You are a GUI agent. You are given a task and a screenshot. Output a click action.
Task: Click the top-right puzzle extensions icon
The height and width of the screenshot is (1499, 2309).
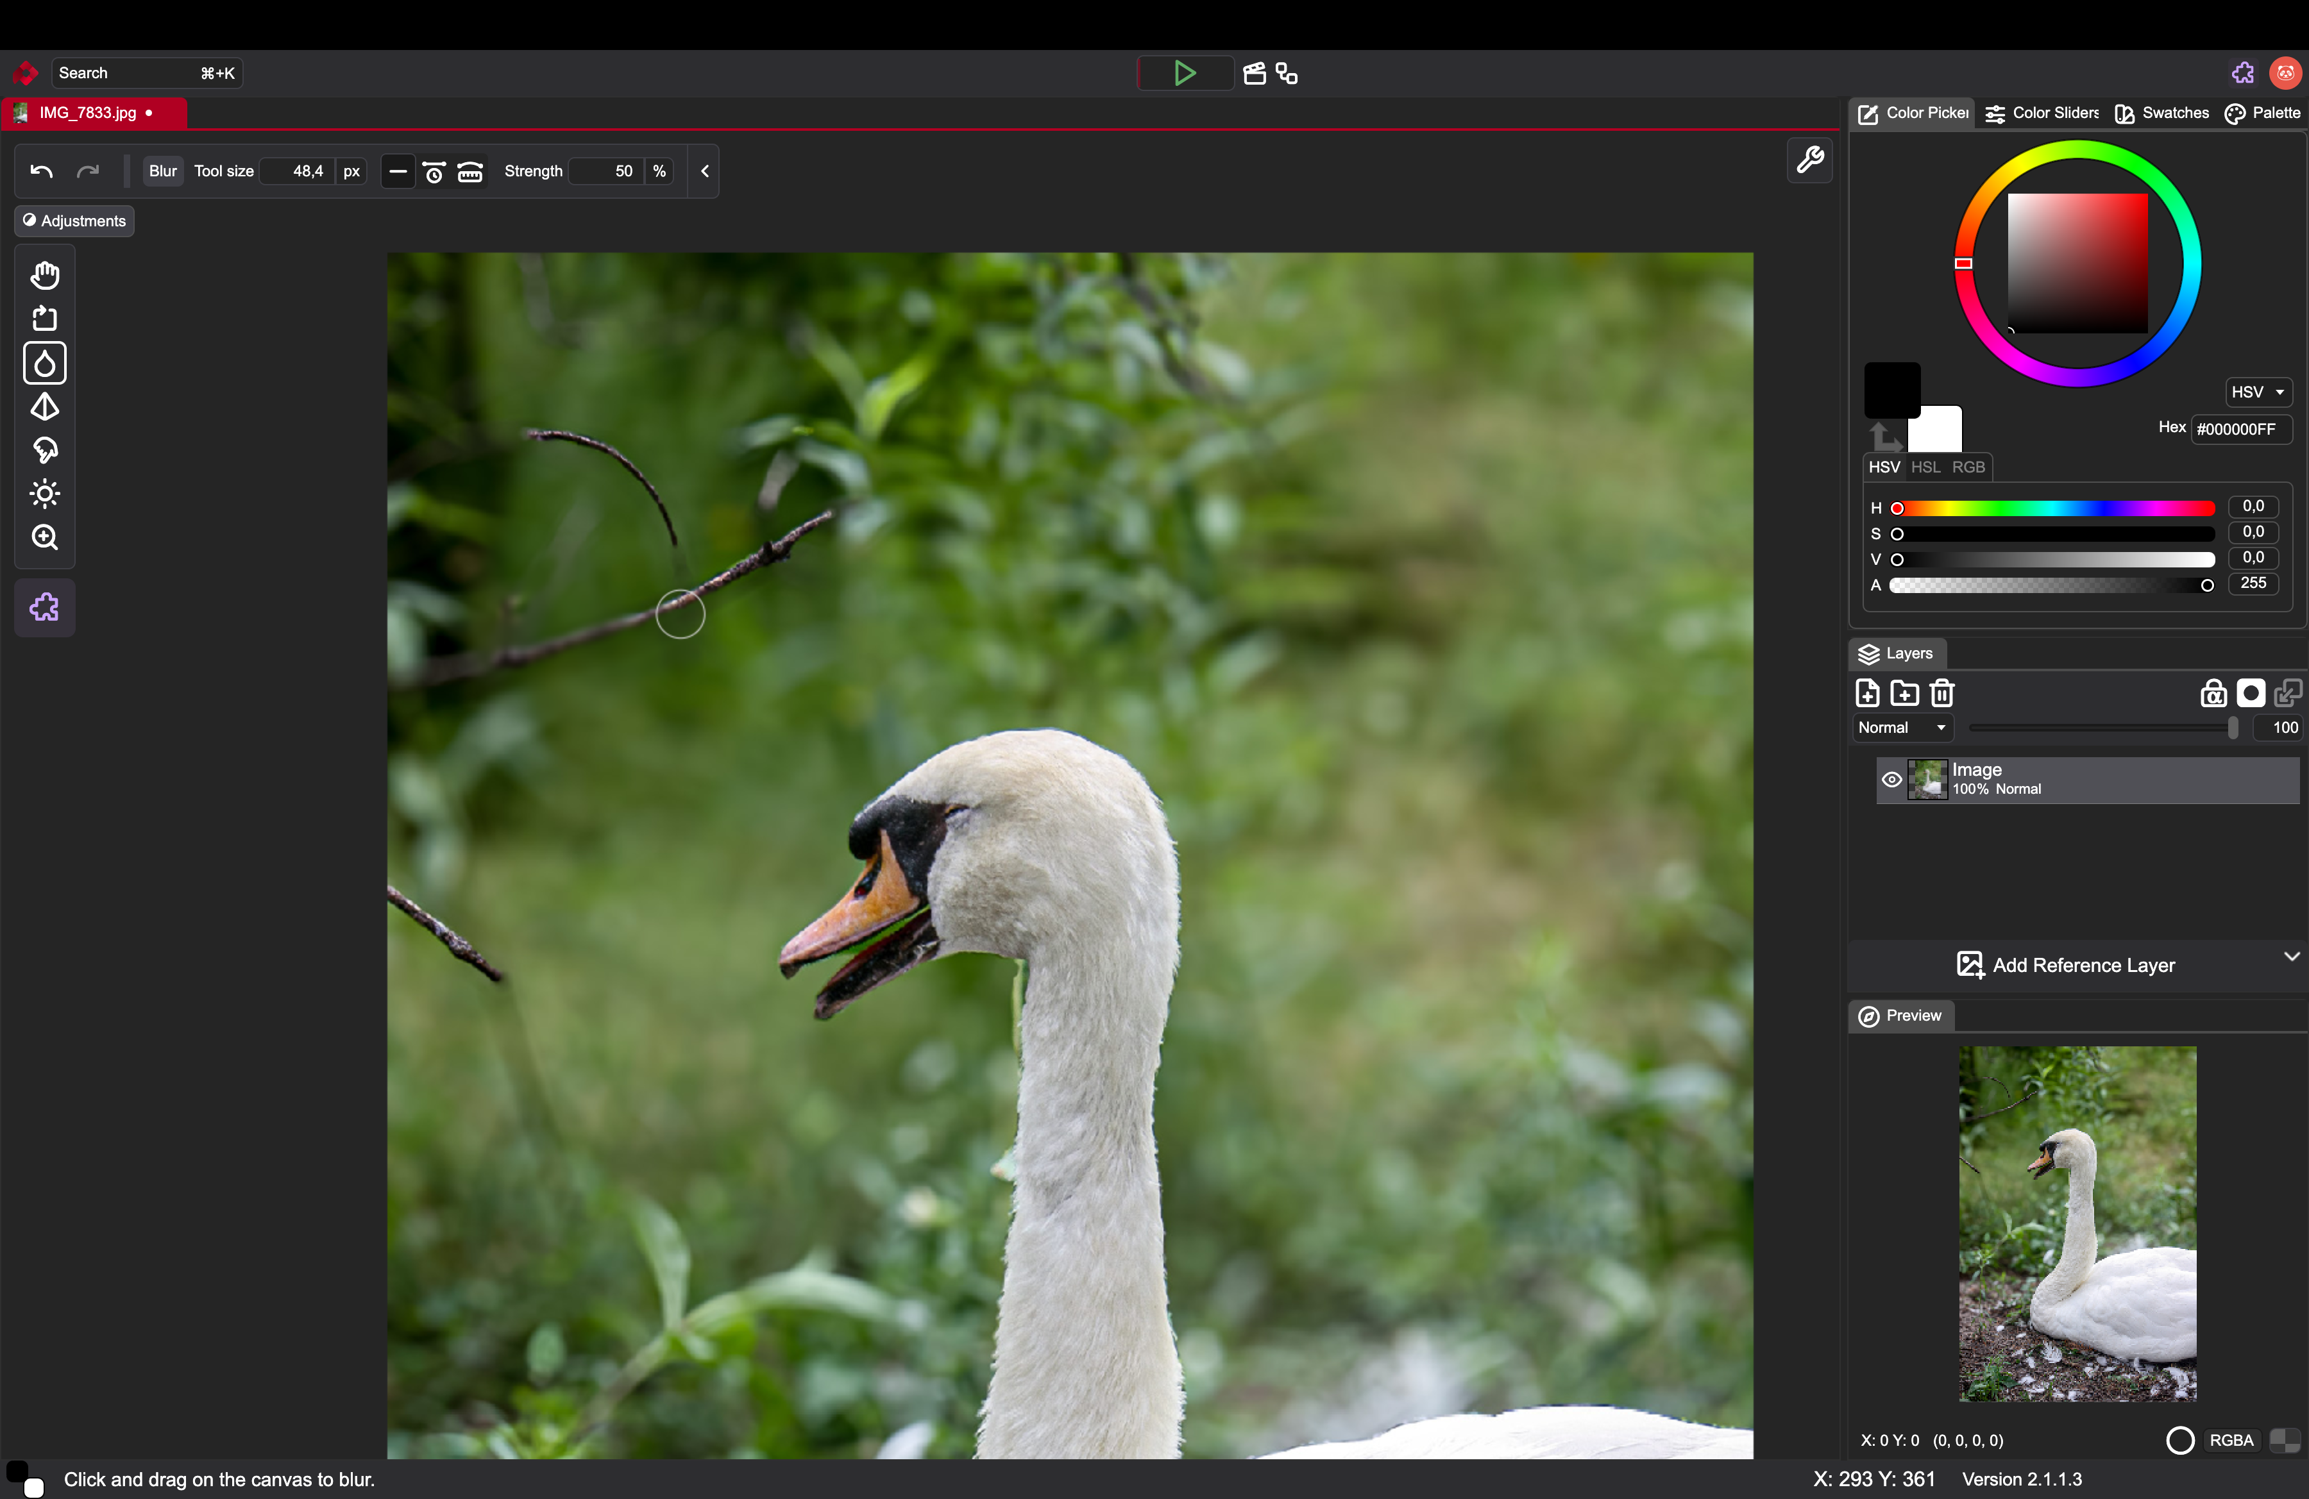coord(2243,74)
